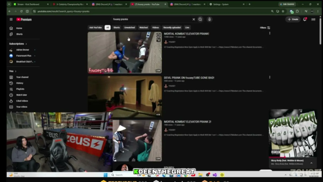Reload the page with the refresh icon
Screen dimensions: 323x182
[x=21, y=11]
